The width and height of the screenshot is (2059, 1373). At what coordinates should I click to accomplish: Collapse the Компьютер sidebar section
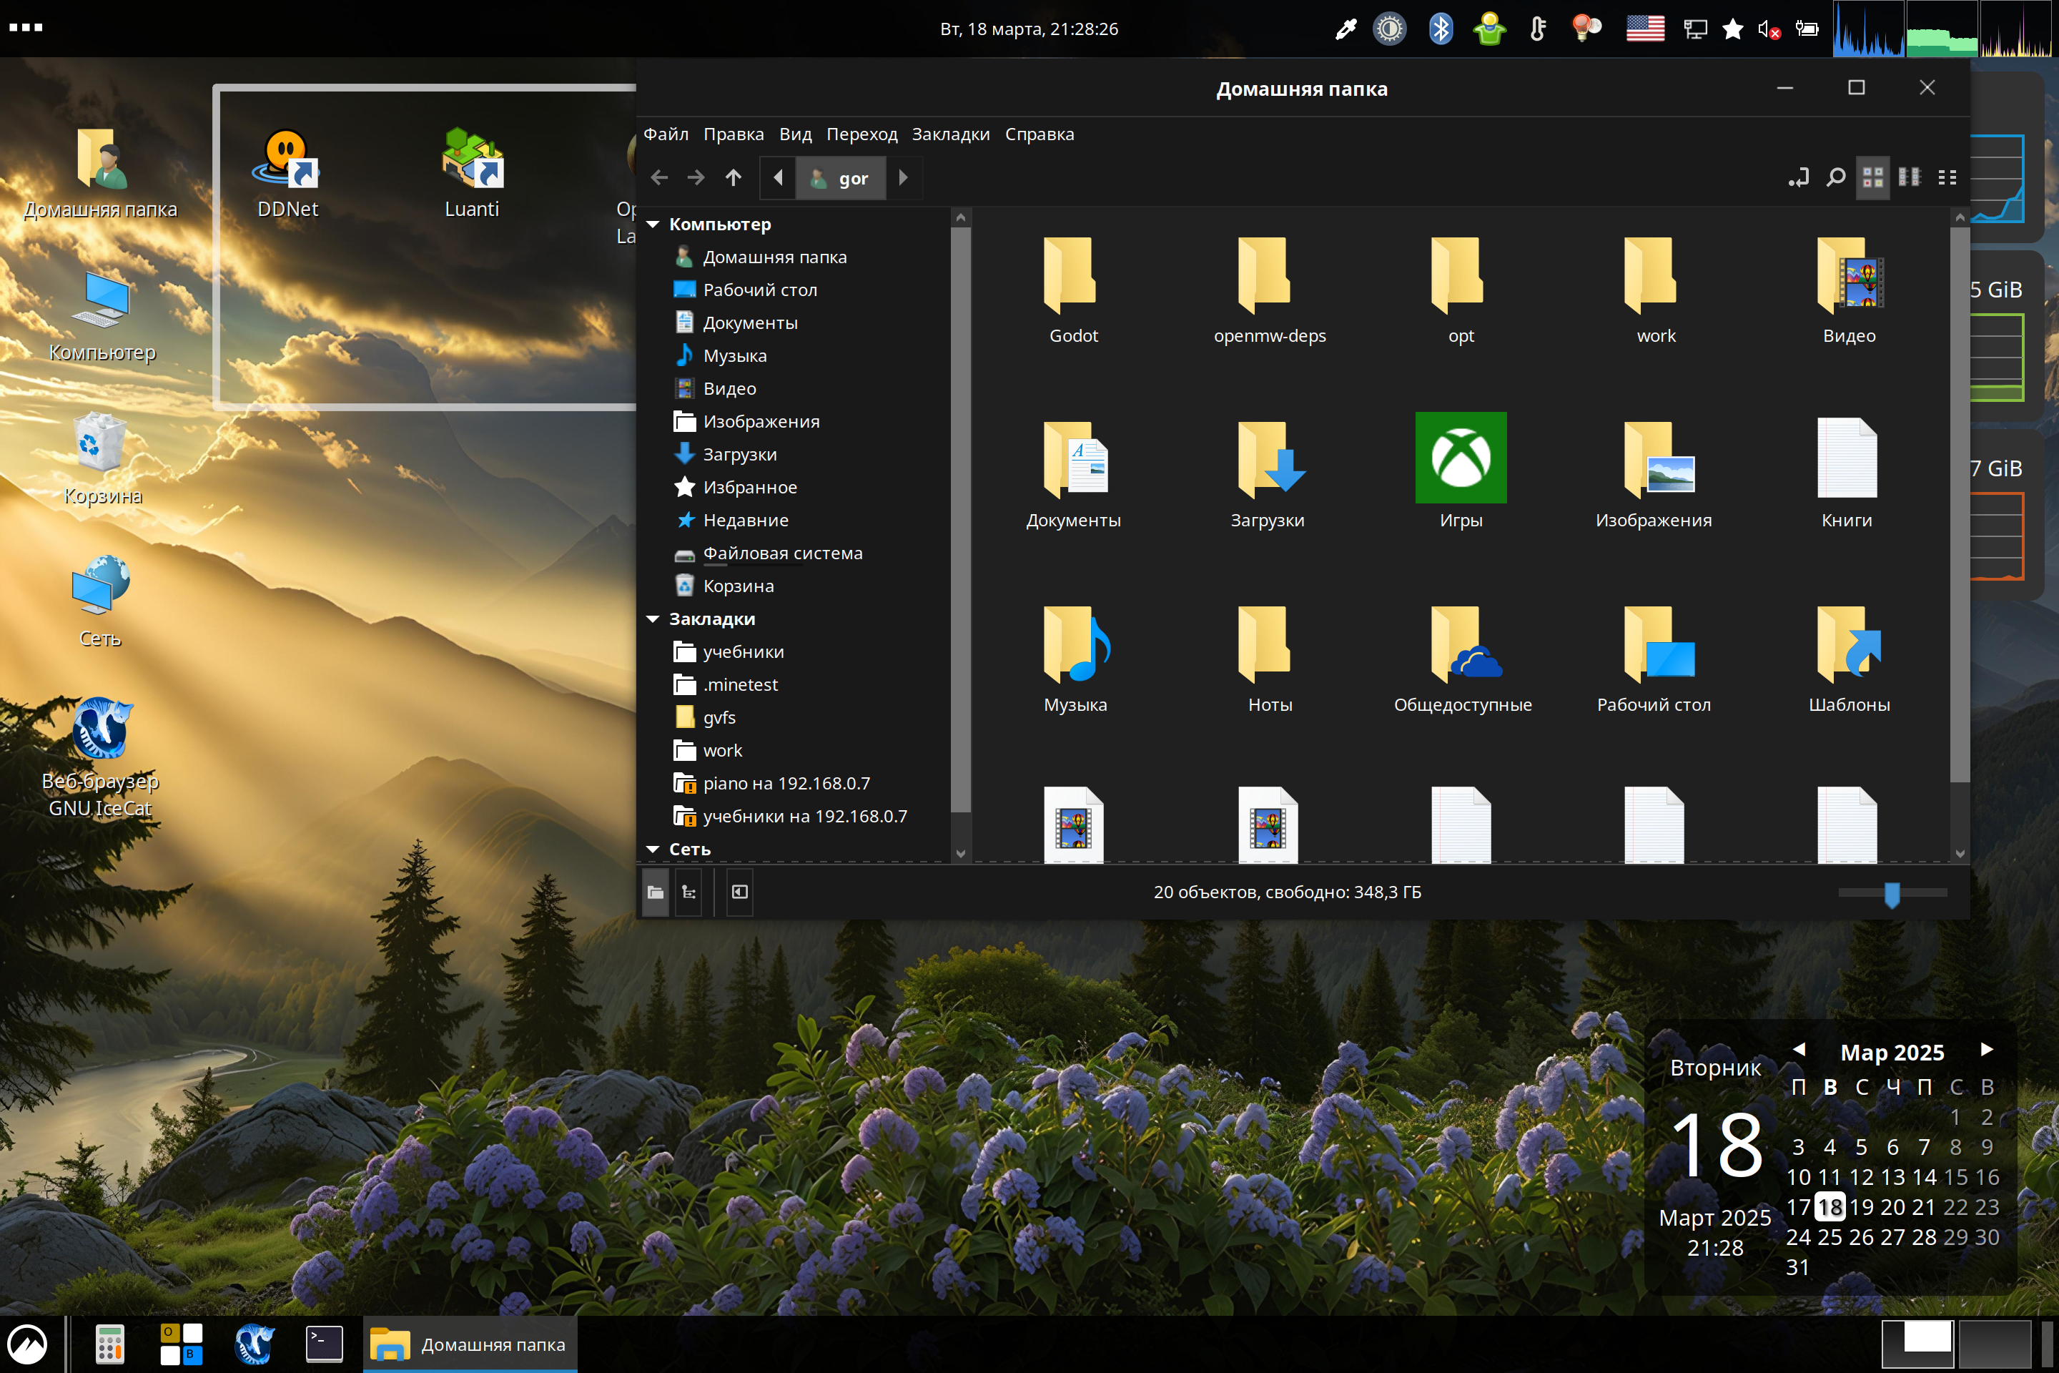point(653,224)
